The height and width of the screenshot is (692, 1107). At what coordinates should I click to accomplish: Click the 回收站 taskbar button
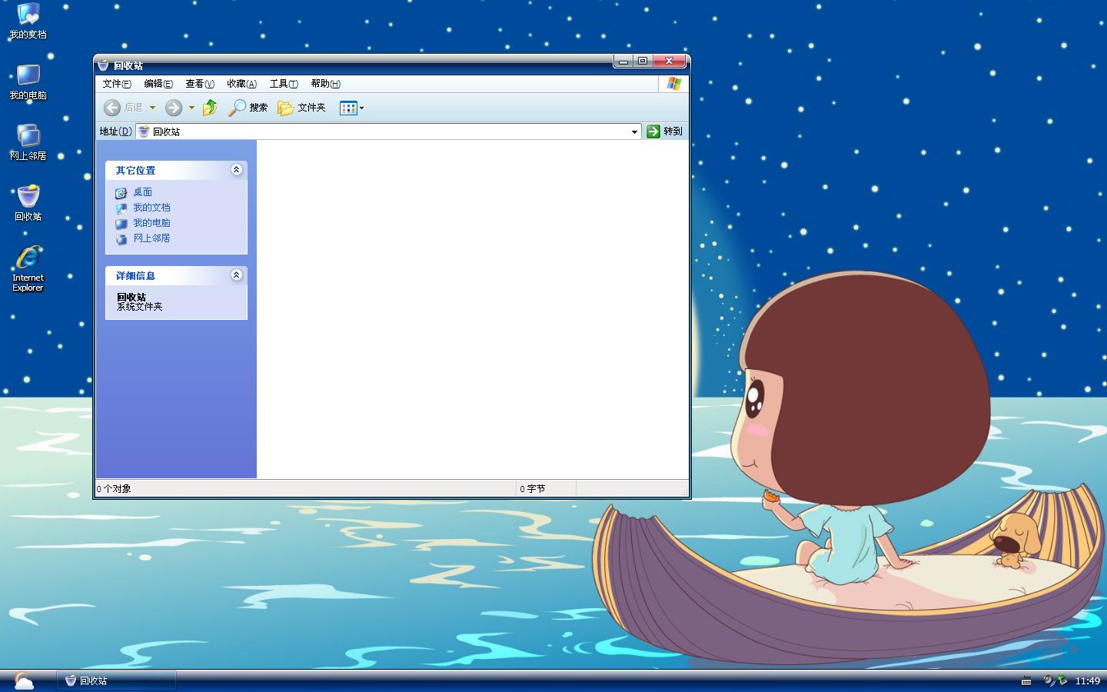117,680
